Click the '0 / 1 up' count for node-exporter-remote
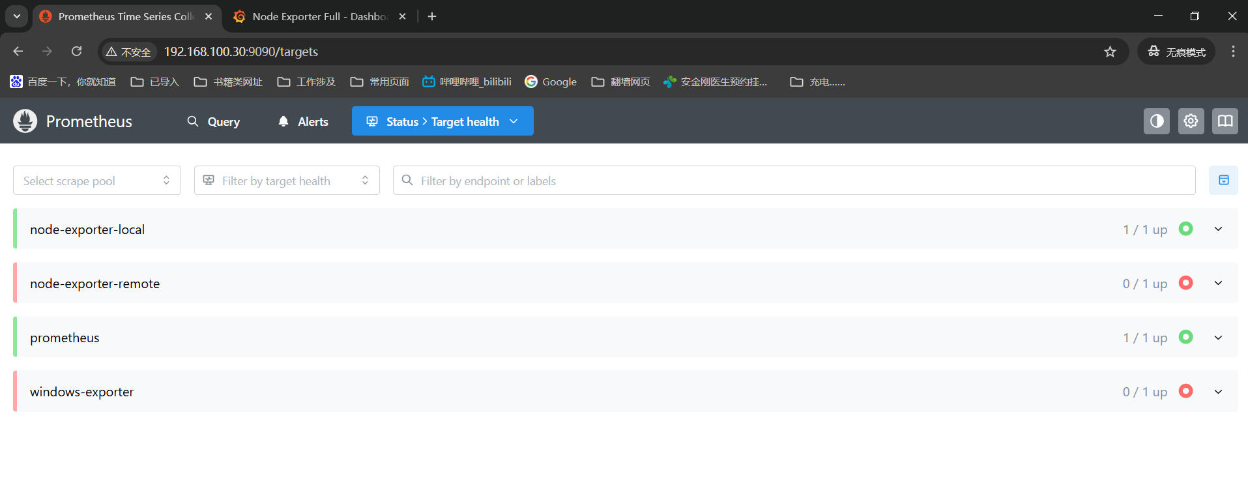This screenshot has width=1248, height=483. click(x=1145, y=284)
